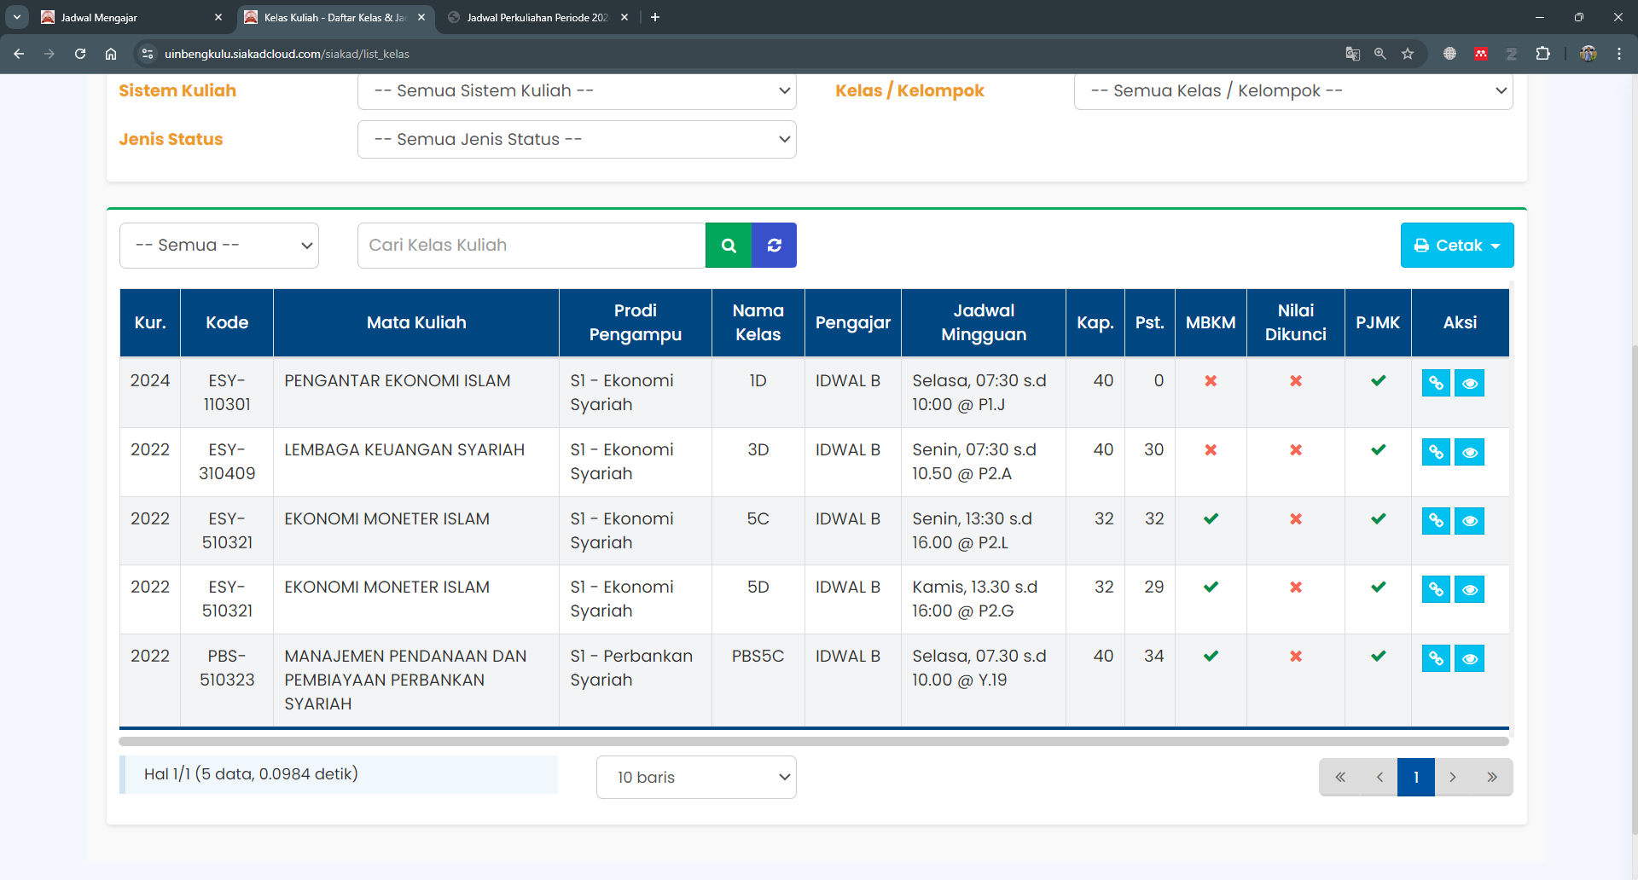View details via eye icon for class 1D

pyautogui.click(x=1469, y=383)
